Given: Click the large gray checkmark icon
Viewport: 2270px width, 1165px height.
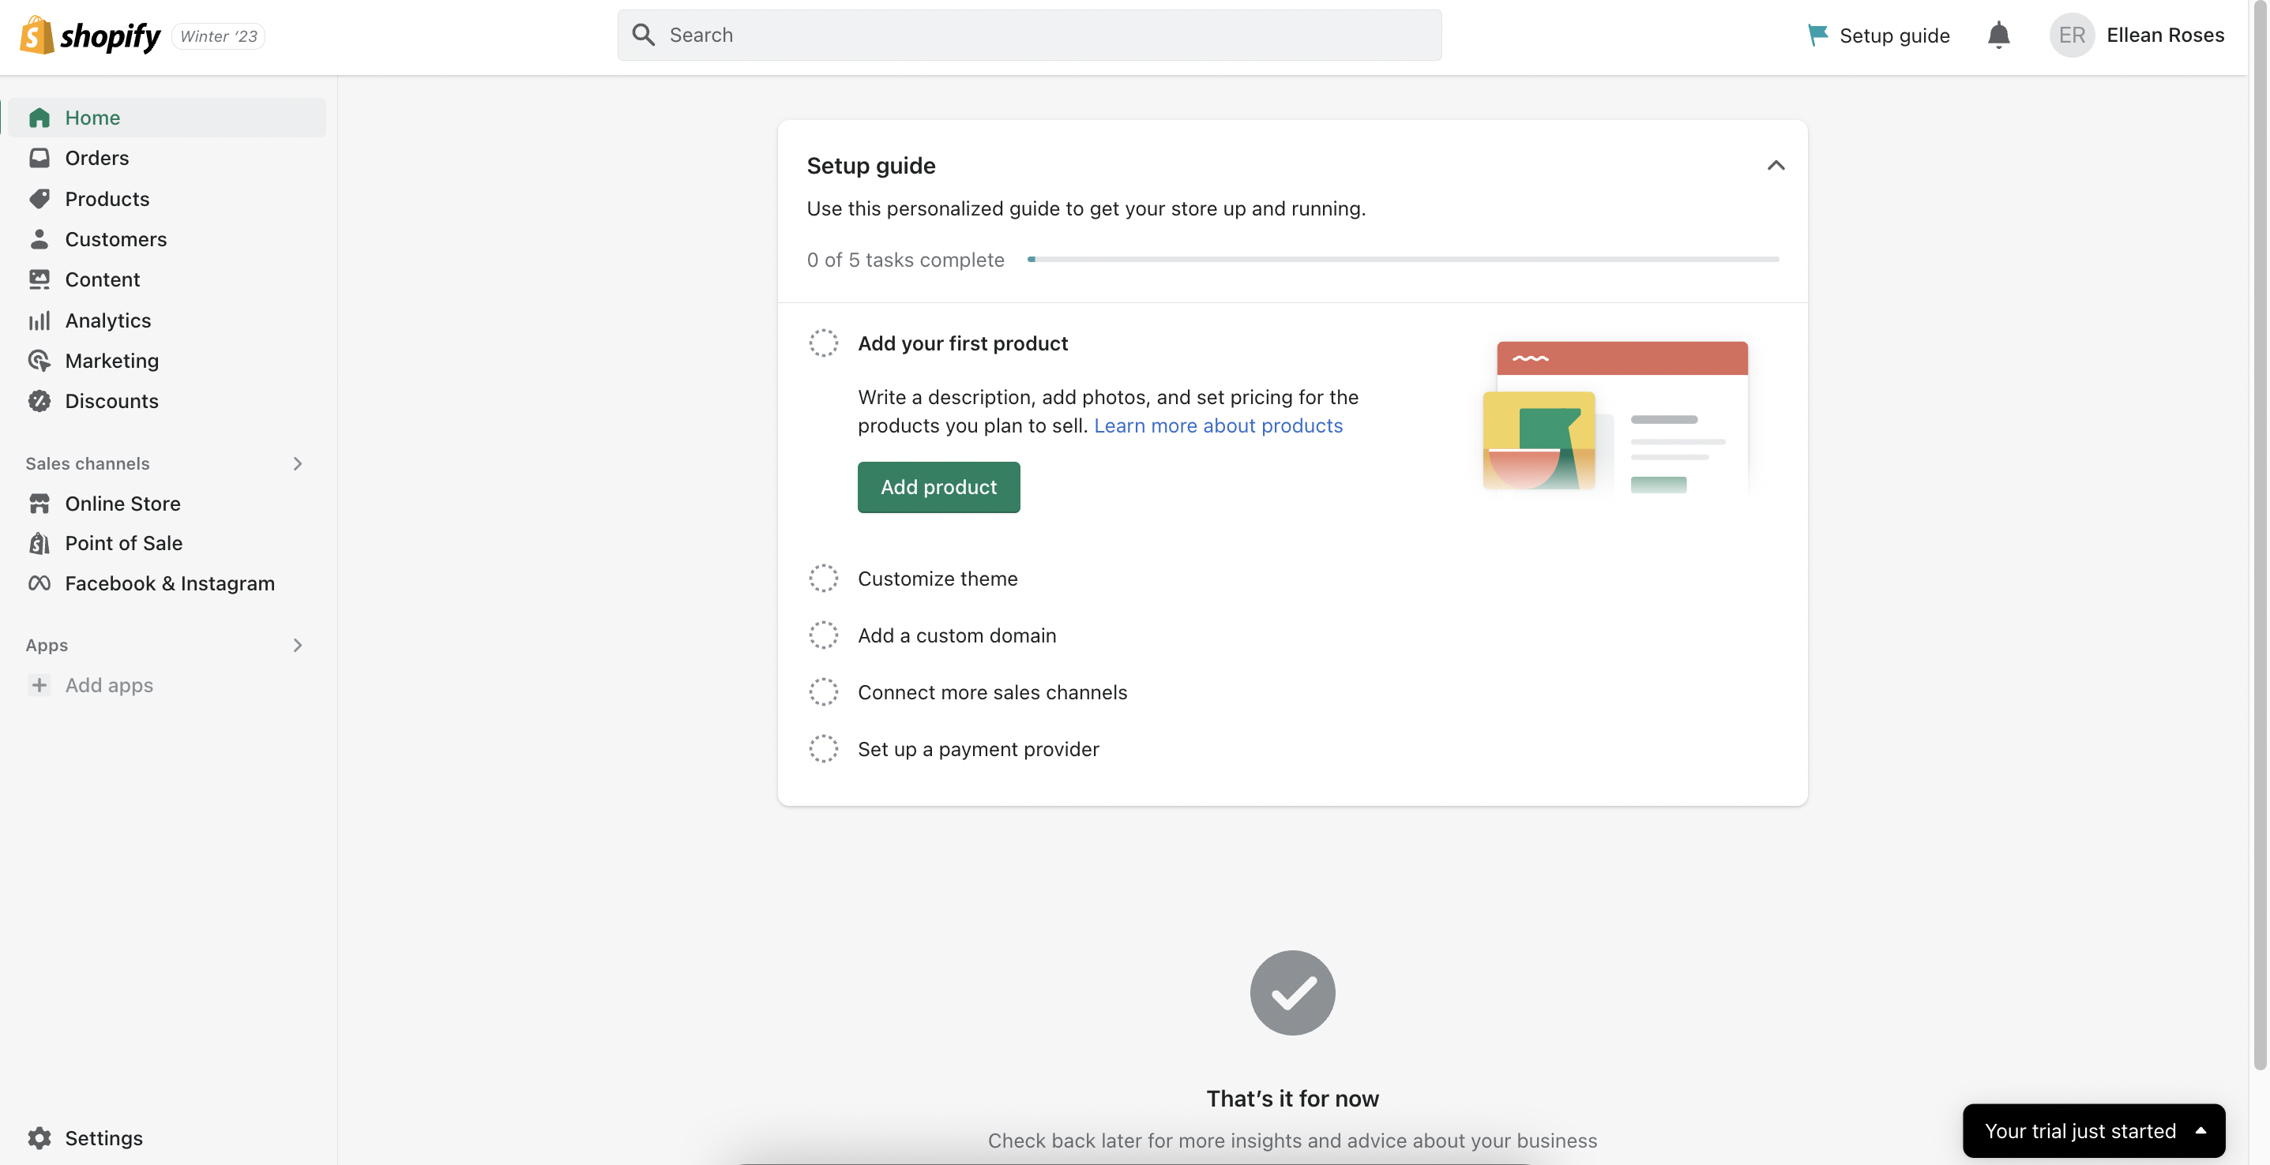Looking at the screenshot, I should pyautogui.click(x=1292, y=992).
